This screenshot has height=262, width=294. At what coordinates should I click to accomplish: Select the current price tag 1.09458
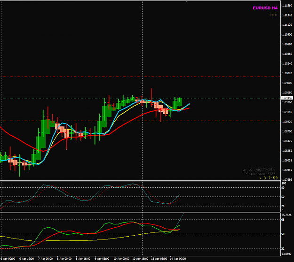click(x=287, y=98)
